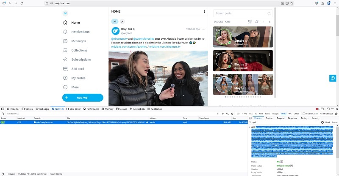Open the @sunnysfavorites mention link
Image resolution: width=339 pixels, height=176 pixels.
point(144,39)
